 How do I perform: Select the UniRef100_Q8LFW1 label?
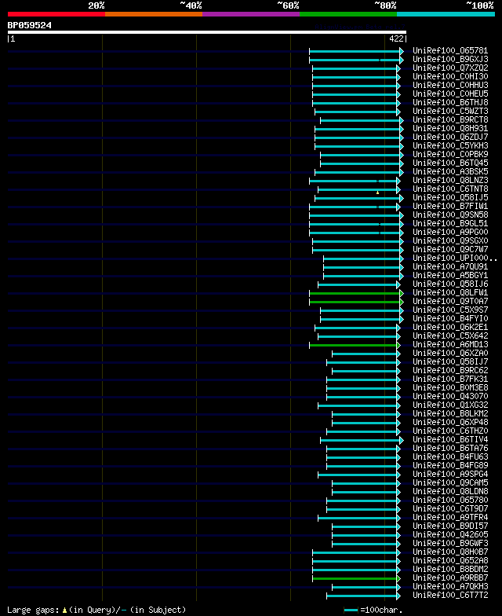point(450,292)
